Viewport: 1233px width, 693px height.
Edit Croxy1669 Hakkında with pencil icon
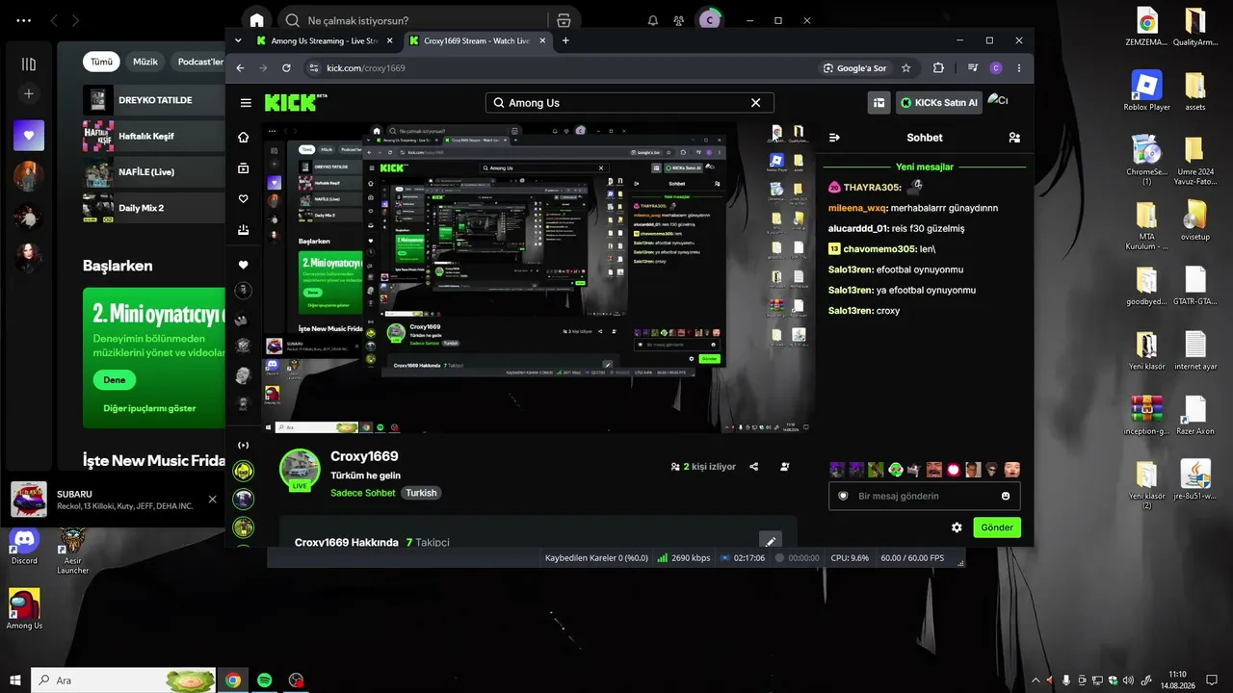click(x=771, y=542)
